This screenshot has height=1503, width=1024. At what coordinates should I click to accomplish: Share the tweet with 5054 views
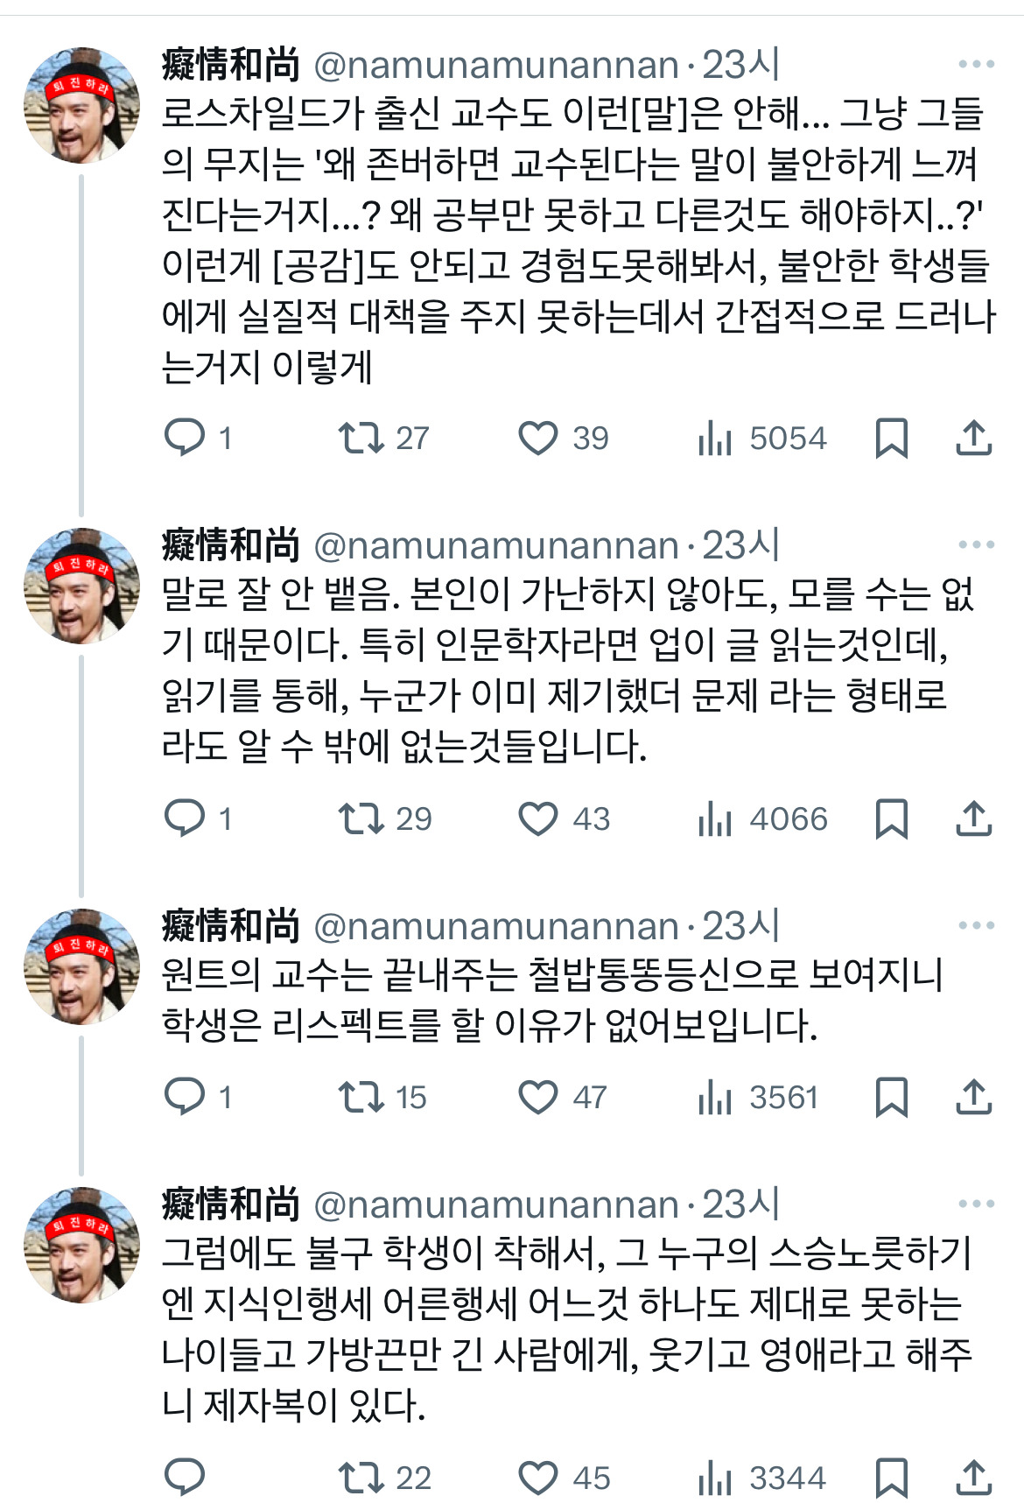tap(973, 438)
